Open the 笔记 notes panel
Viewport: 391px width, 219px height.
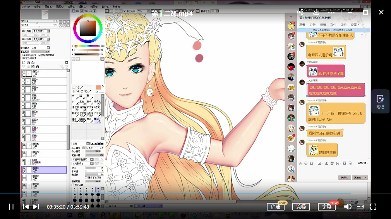click(380, 101)
